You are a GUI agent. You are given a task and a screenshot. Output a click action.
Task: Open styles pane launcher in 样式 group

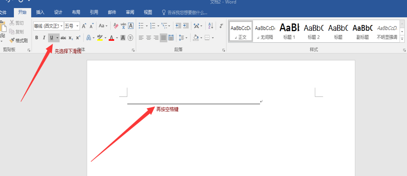[404, 50]
